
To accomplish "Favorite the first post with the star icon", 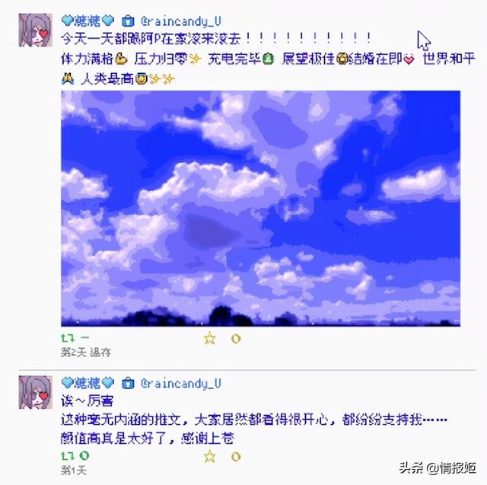I will pos(210,338).
